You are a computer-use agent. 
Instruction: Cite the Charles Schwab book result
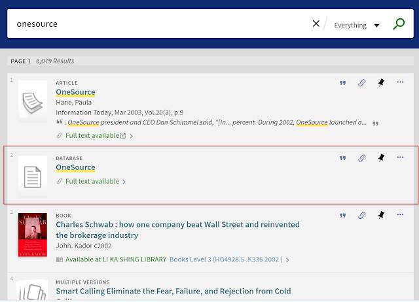pyautogui.click(x=342, y=216)
